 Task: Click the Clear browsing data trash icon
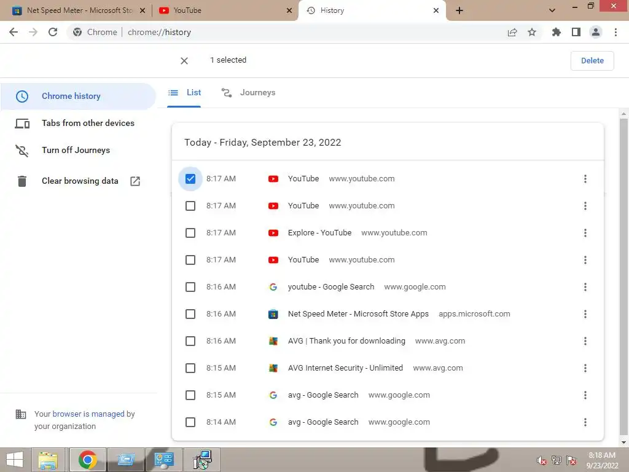(22, 181)
